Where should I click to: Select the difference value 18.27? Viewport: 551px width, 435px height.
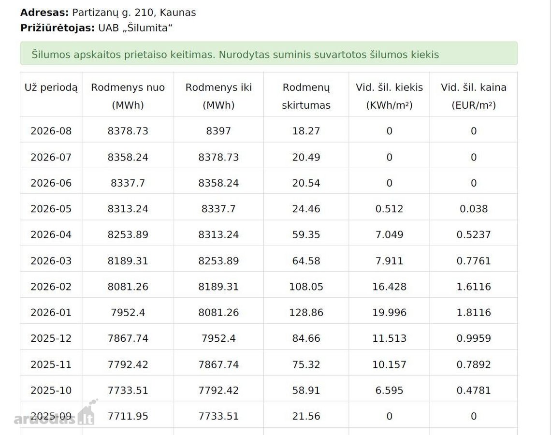[x=306, y=131]
